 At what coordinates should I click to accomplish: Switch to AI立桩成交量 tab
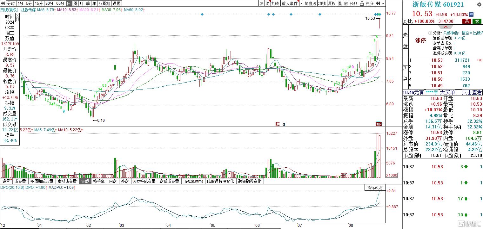tap(144, 181)
